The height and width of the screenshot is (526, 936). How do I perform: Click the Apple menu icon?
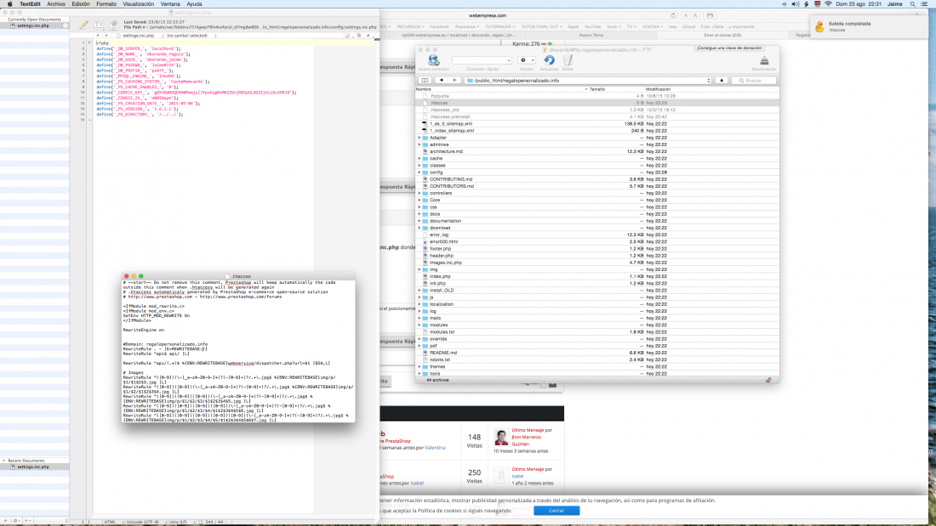[x=9, y=4]
